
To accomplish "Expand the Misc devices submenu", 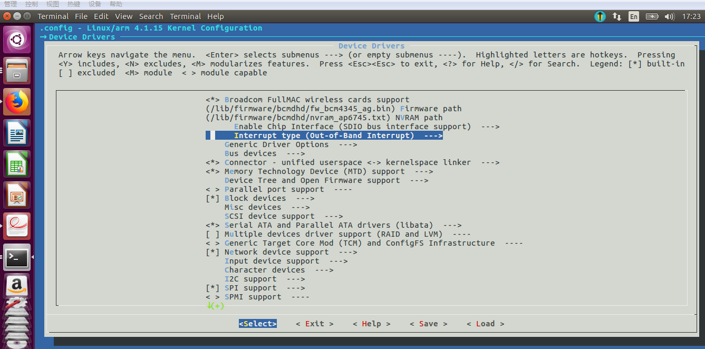I will [267, 207].
